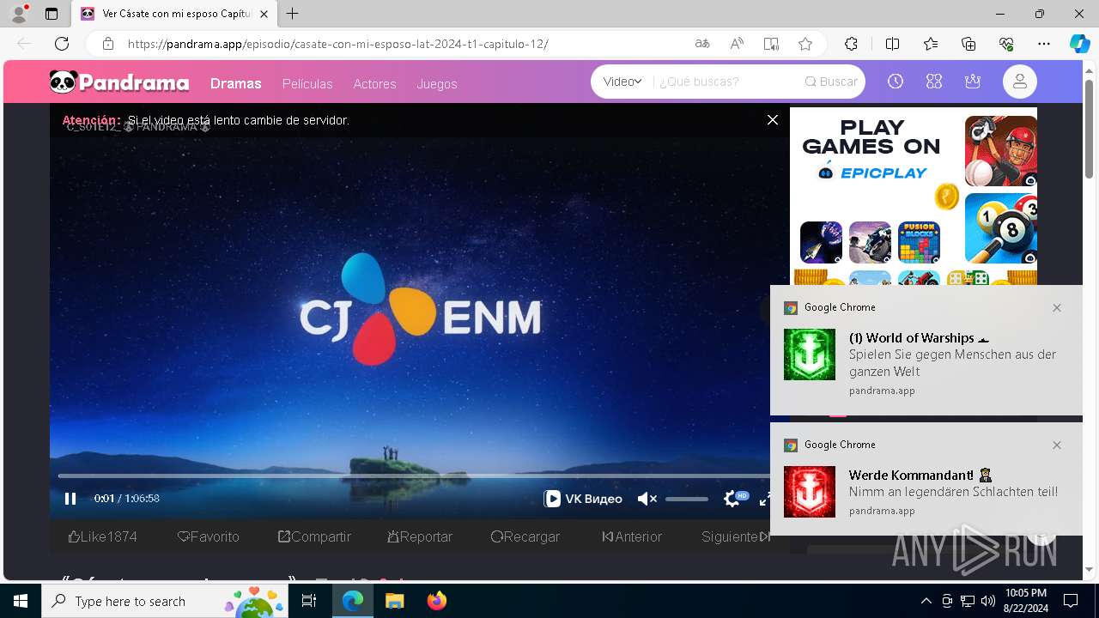Click the browser address bar URL
This screenshot has width=1099, height=618.
(x=338, y=44)
